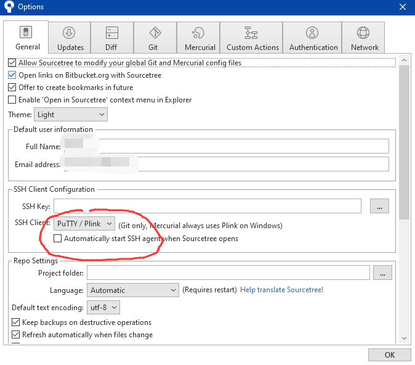Click into the Email address field
Viewport: 415px width, 365px height.
[x=227, y=164]
